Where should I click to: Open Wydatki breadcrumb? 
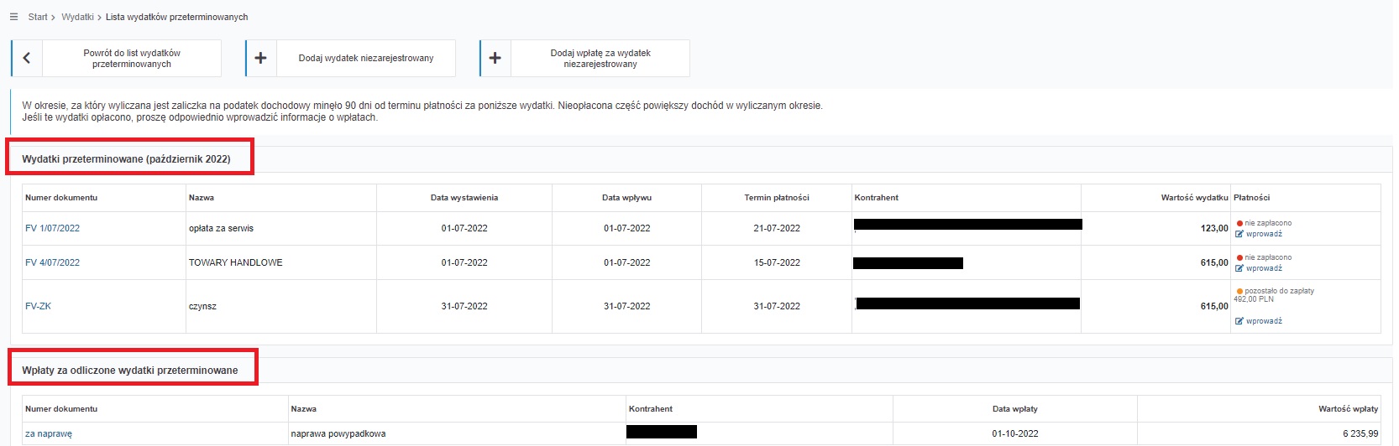(77, 17)
